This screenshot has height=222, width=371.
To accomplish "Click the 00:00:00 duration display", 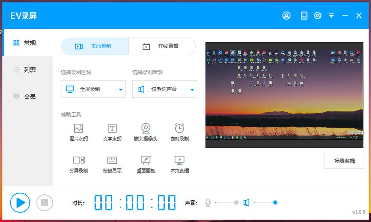I will point(135,202).
